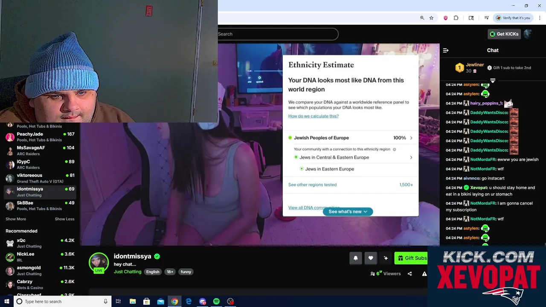Open the Kick user avatar menu
The height and width of the screenshot is (307, 546).
point(528,34)
